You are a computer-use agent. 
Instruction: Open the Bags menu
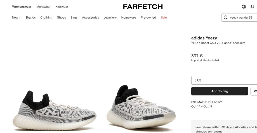click(74, 18)
